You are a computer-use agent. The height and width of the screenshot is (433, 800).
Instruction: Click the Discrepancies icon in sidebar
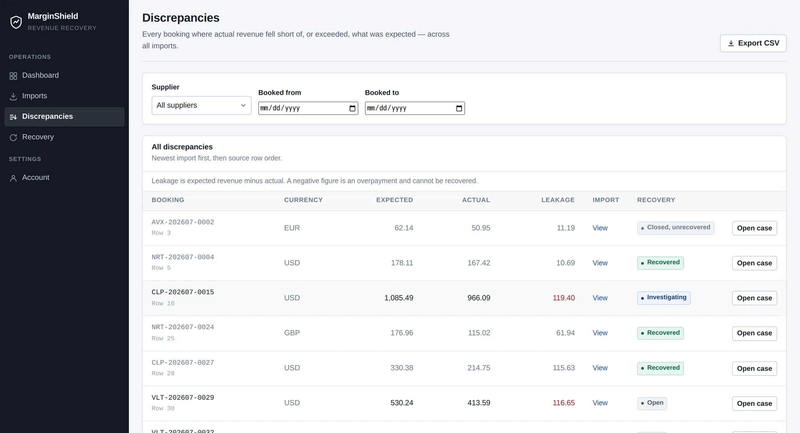(13, 117)
